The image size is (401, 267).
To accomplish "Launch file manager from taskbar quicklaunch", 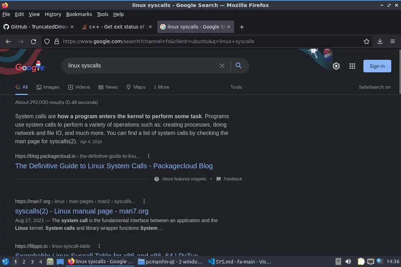I will click(50, 262).
